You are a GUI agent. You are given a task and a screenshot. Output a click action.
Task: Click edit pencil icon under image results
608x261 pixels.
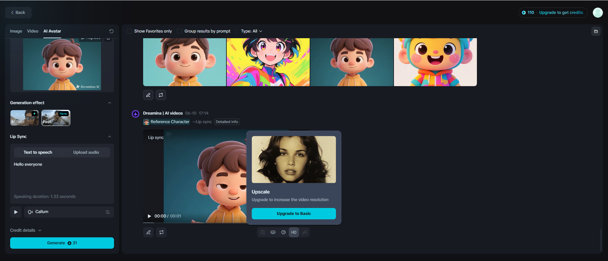click(148, 95)
